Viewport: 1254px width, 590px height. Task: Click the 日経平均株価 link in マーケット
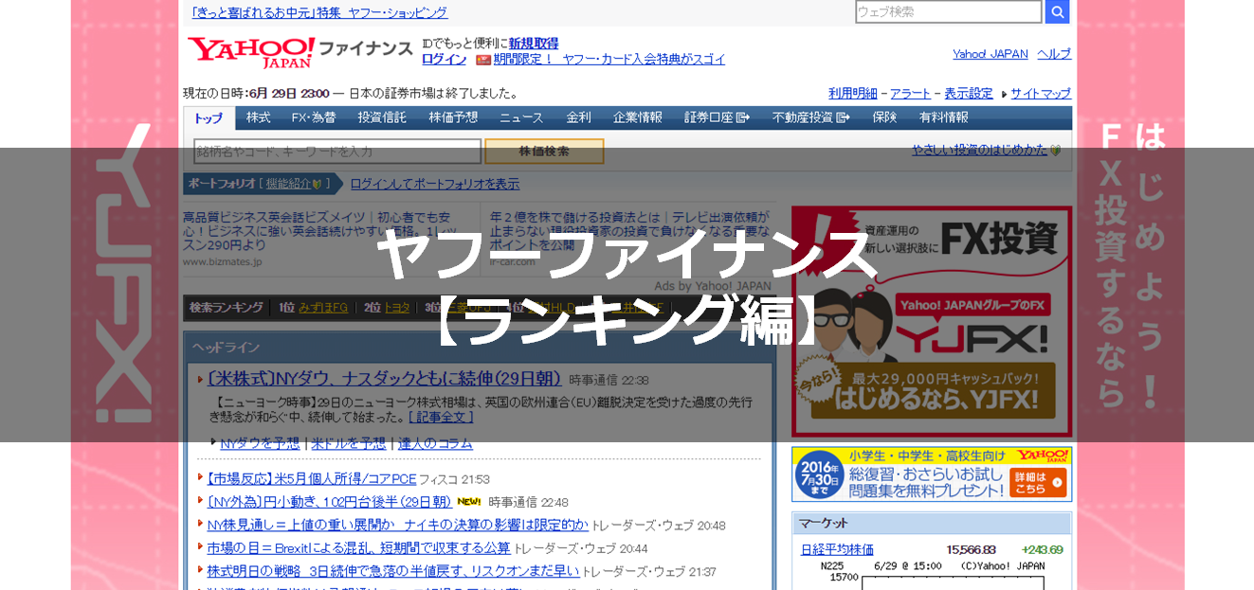837,549
